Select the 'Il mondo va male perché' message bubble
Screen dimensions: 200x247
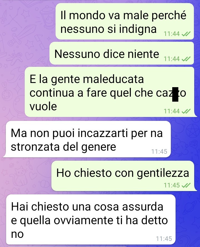click(125, 21)
